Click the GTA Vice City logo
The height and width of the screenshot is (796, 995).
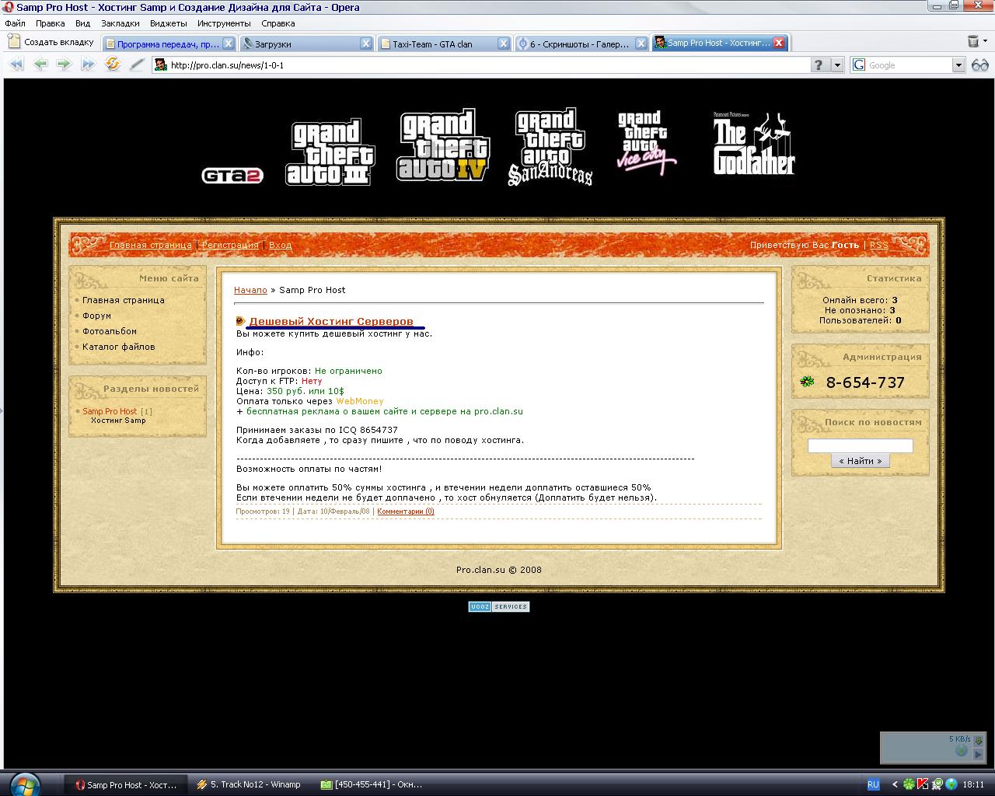click(x=646, y=142)
